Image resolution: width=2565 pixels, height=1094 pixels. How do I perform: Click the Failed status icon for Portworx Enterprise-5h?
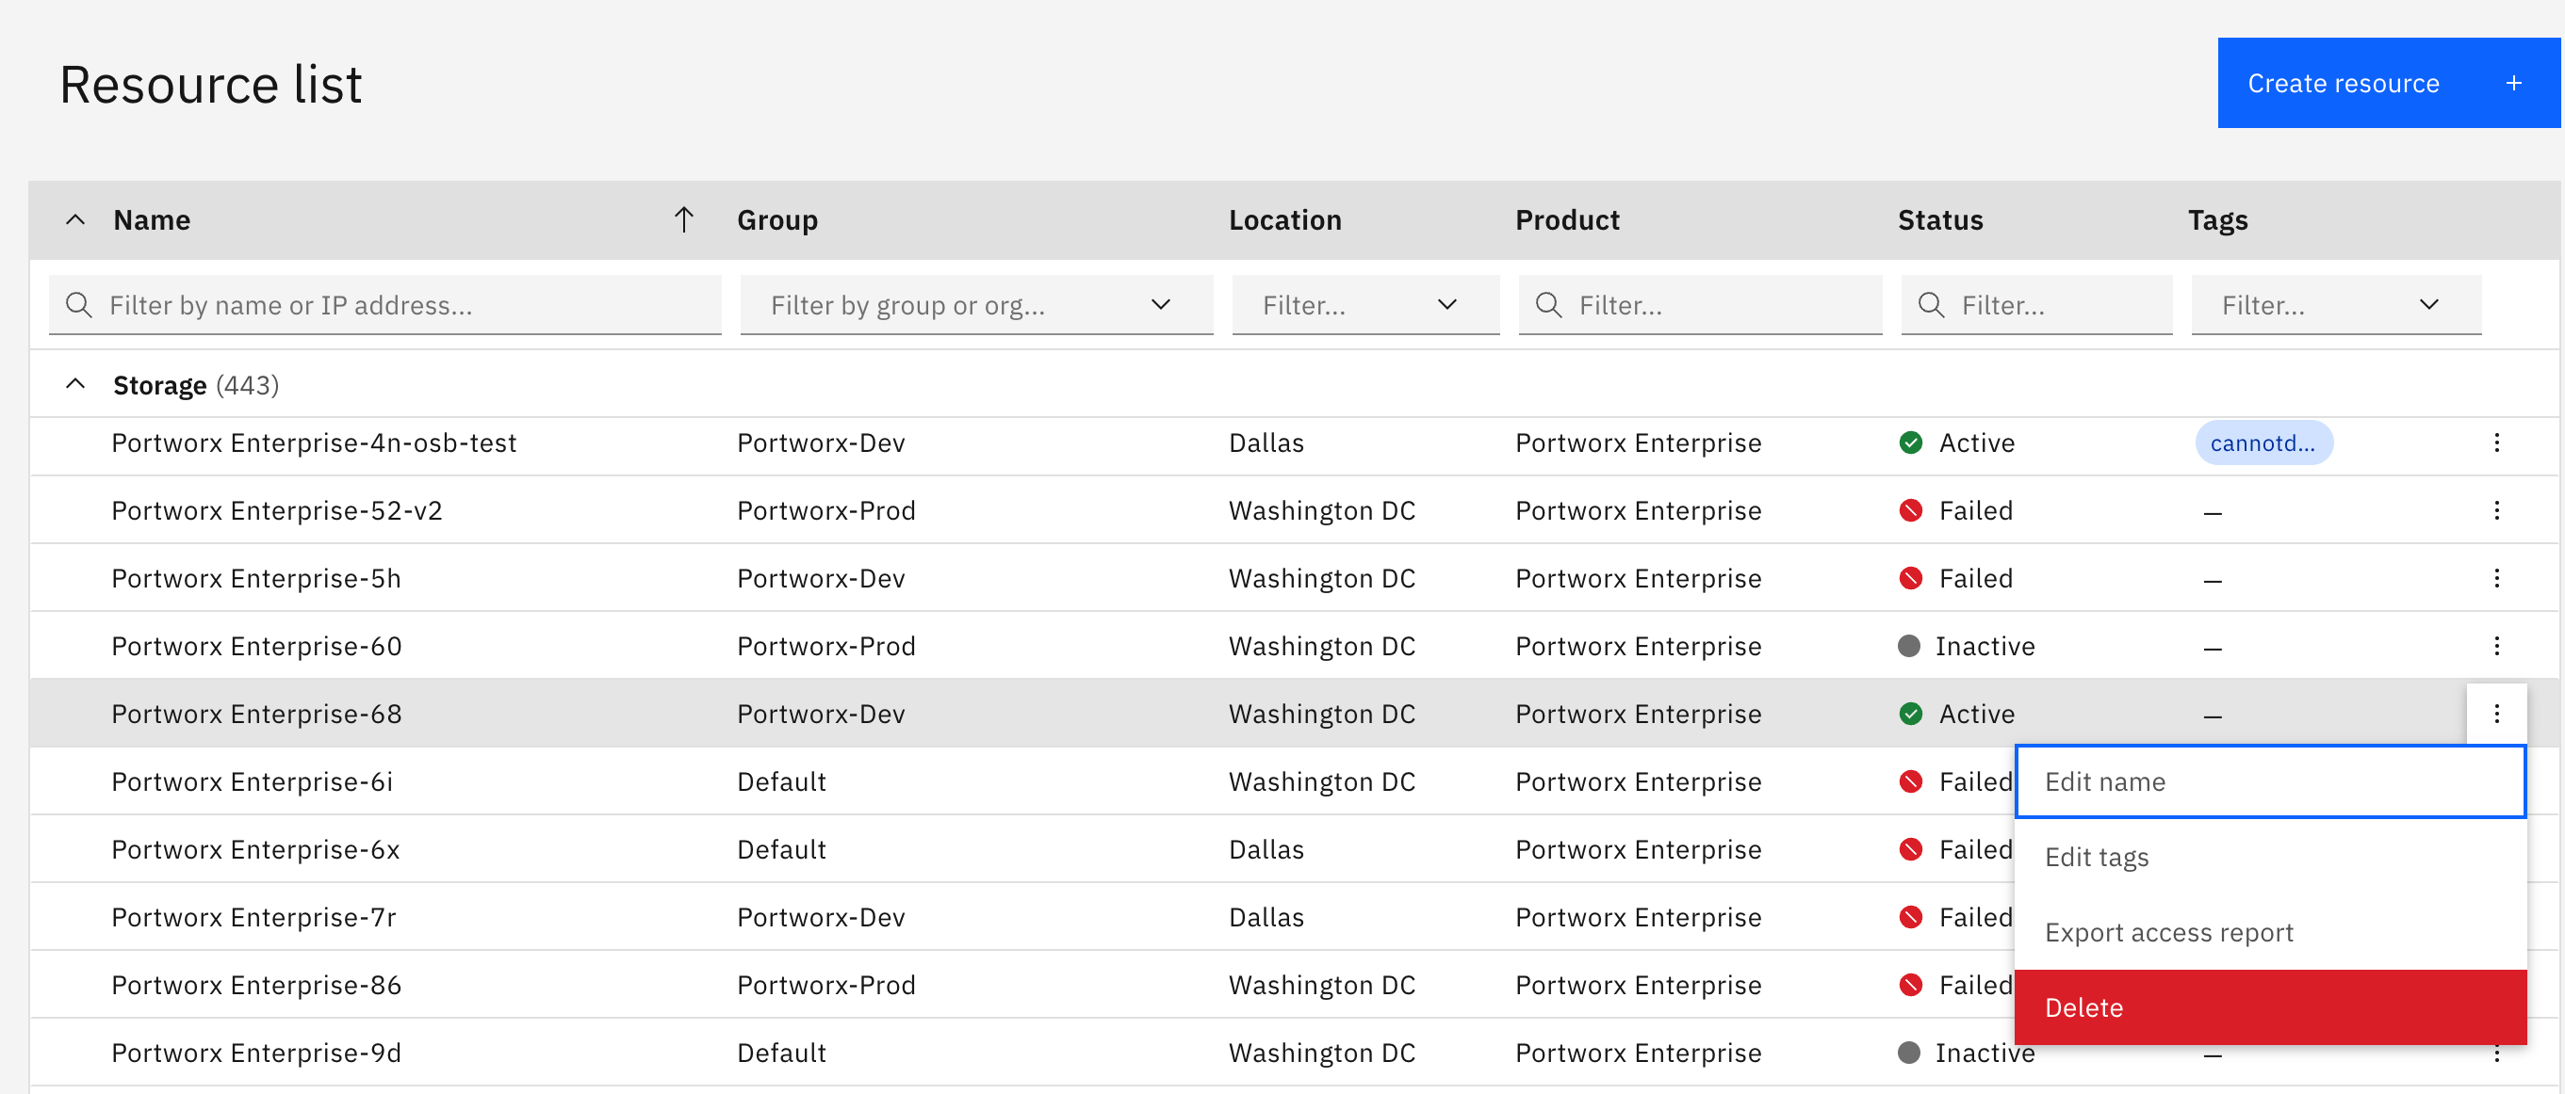1911,577
